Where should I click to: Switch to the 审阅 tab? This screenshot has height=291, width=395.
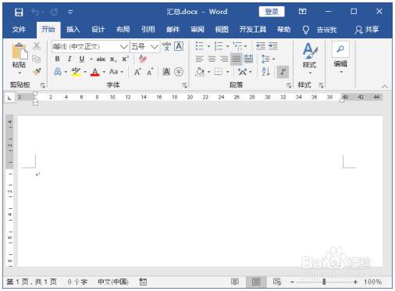click(x=197, y=29)
